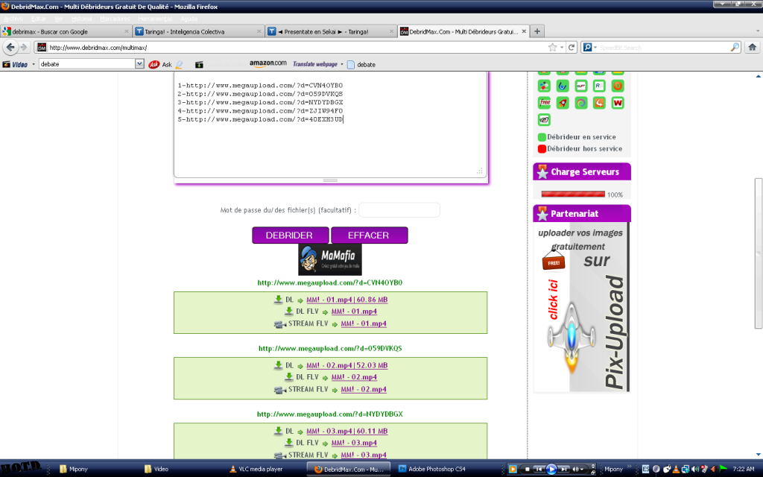Switch to Taringa! Inteligencia Colectiva tab
Screen dimensions: 763x477
[198, 31]
